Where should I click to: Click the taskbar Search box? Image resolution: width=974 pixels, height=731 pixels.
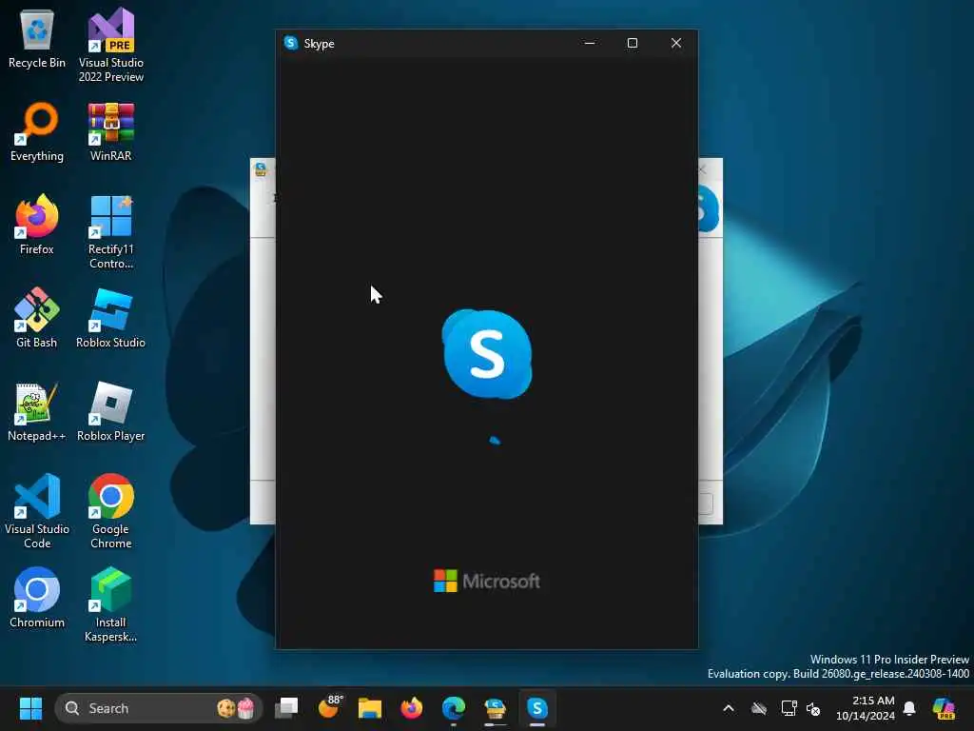[159, 708]
